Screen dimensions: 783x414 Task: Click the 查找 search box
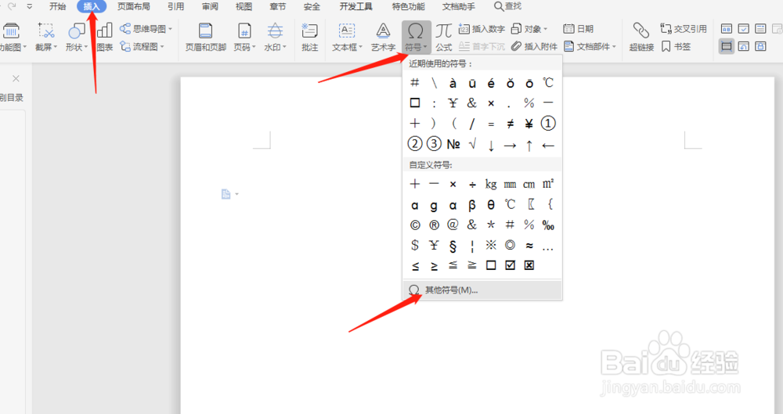click(507, 6)
